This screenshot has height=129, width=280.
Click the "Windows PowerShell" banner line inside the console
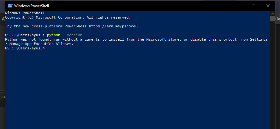click(x=25, y=13)
